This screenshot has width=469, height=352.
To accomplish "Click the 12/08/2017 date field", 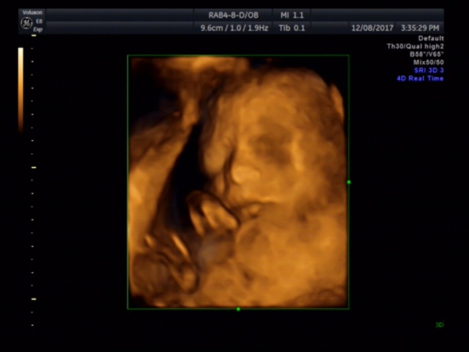I will pyautogui.click(x=372, y=28).
